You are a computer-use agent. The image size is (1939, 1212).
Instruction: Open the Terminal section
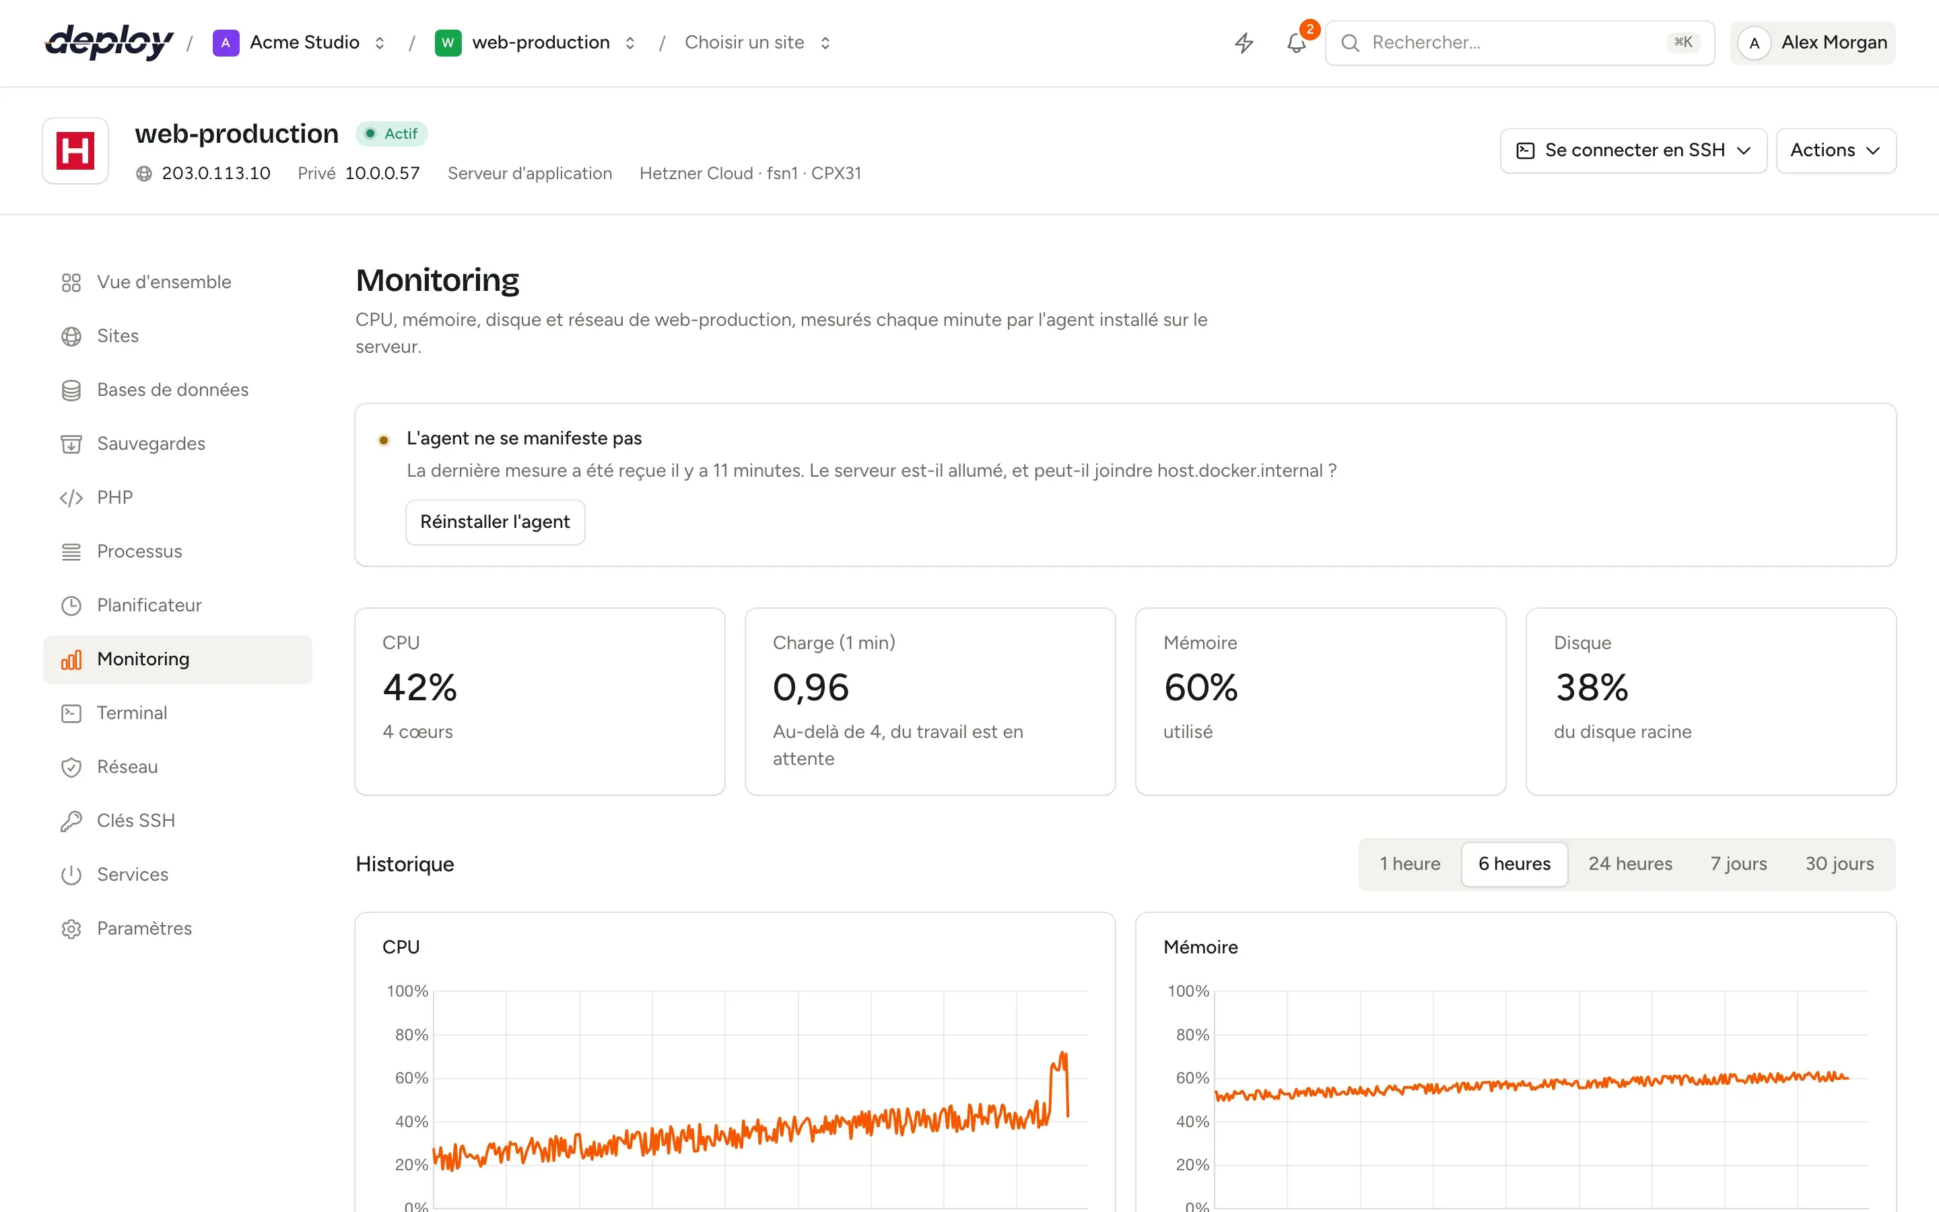(177, 712)
